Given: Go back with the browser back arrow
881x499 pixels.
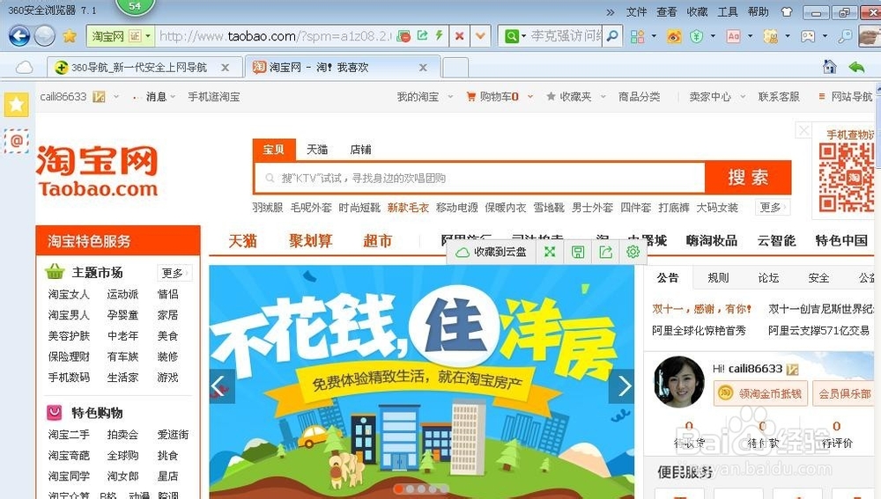Looking at the screenshot, I should pos(19,36).
